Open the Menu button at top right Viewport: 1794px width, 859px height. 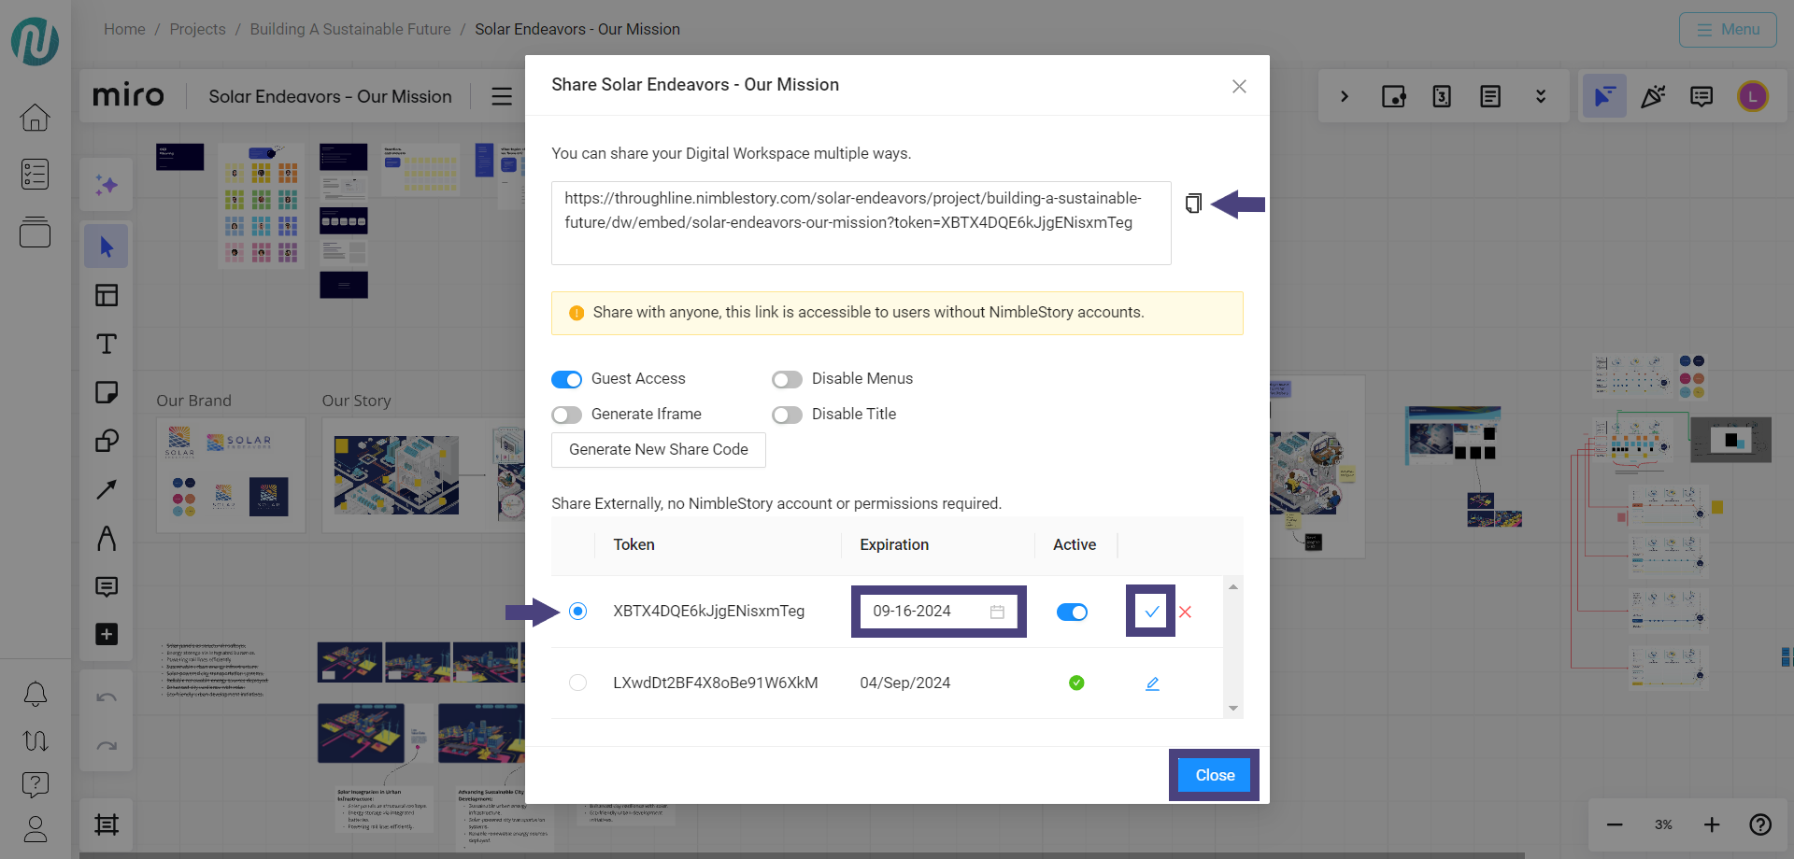[x=1728, y=30]
